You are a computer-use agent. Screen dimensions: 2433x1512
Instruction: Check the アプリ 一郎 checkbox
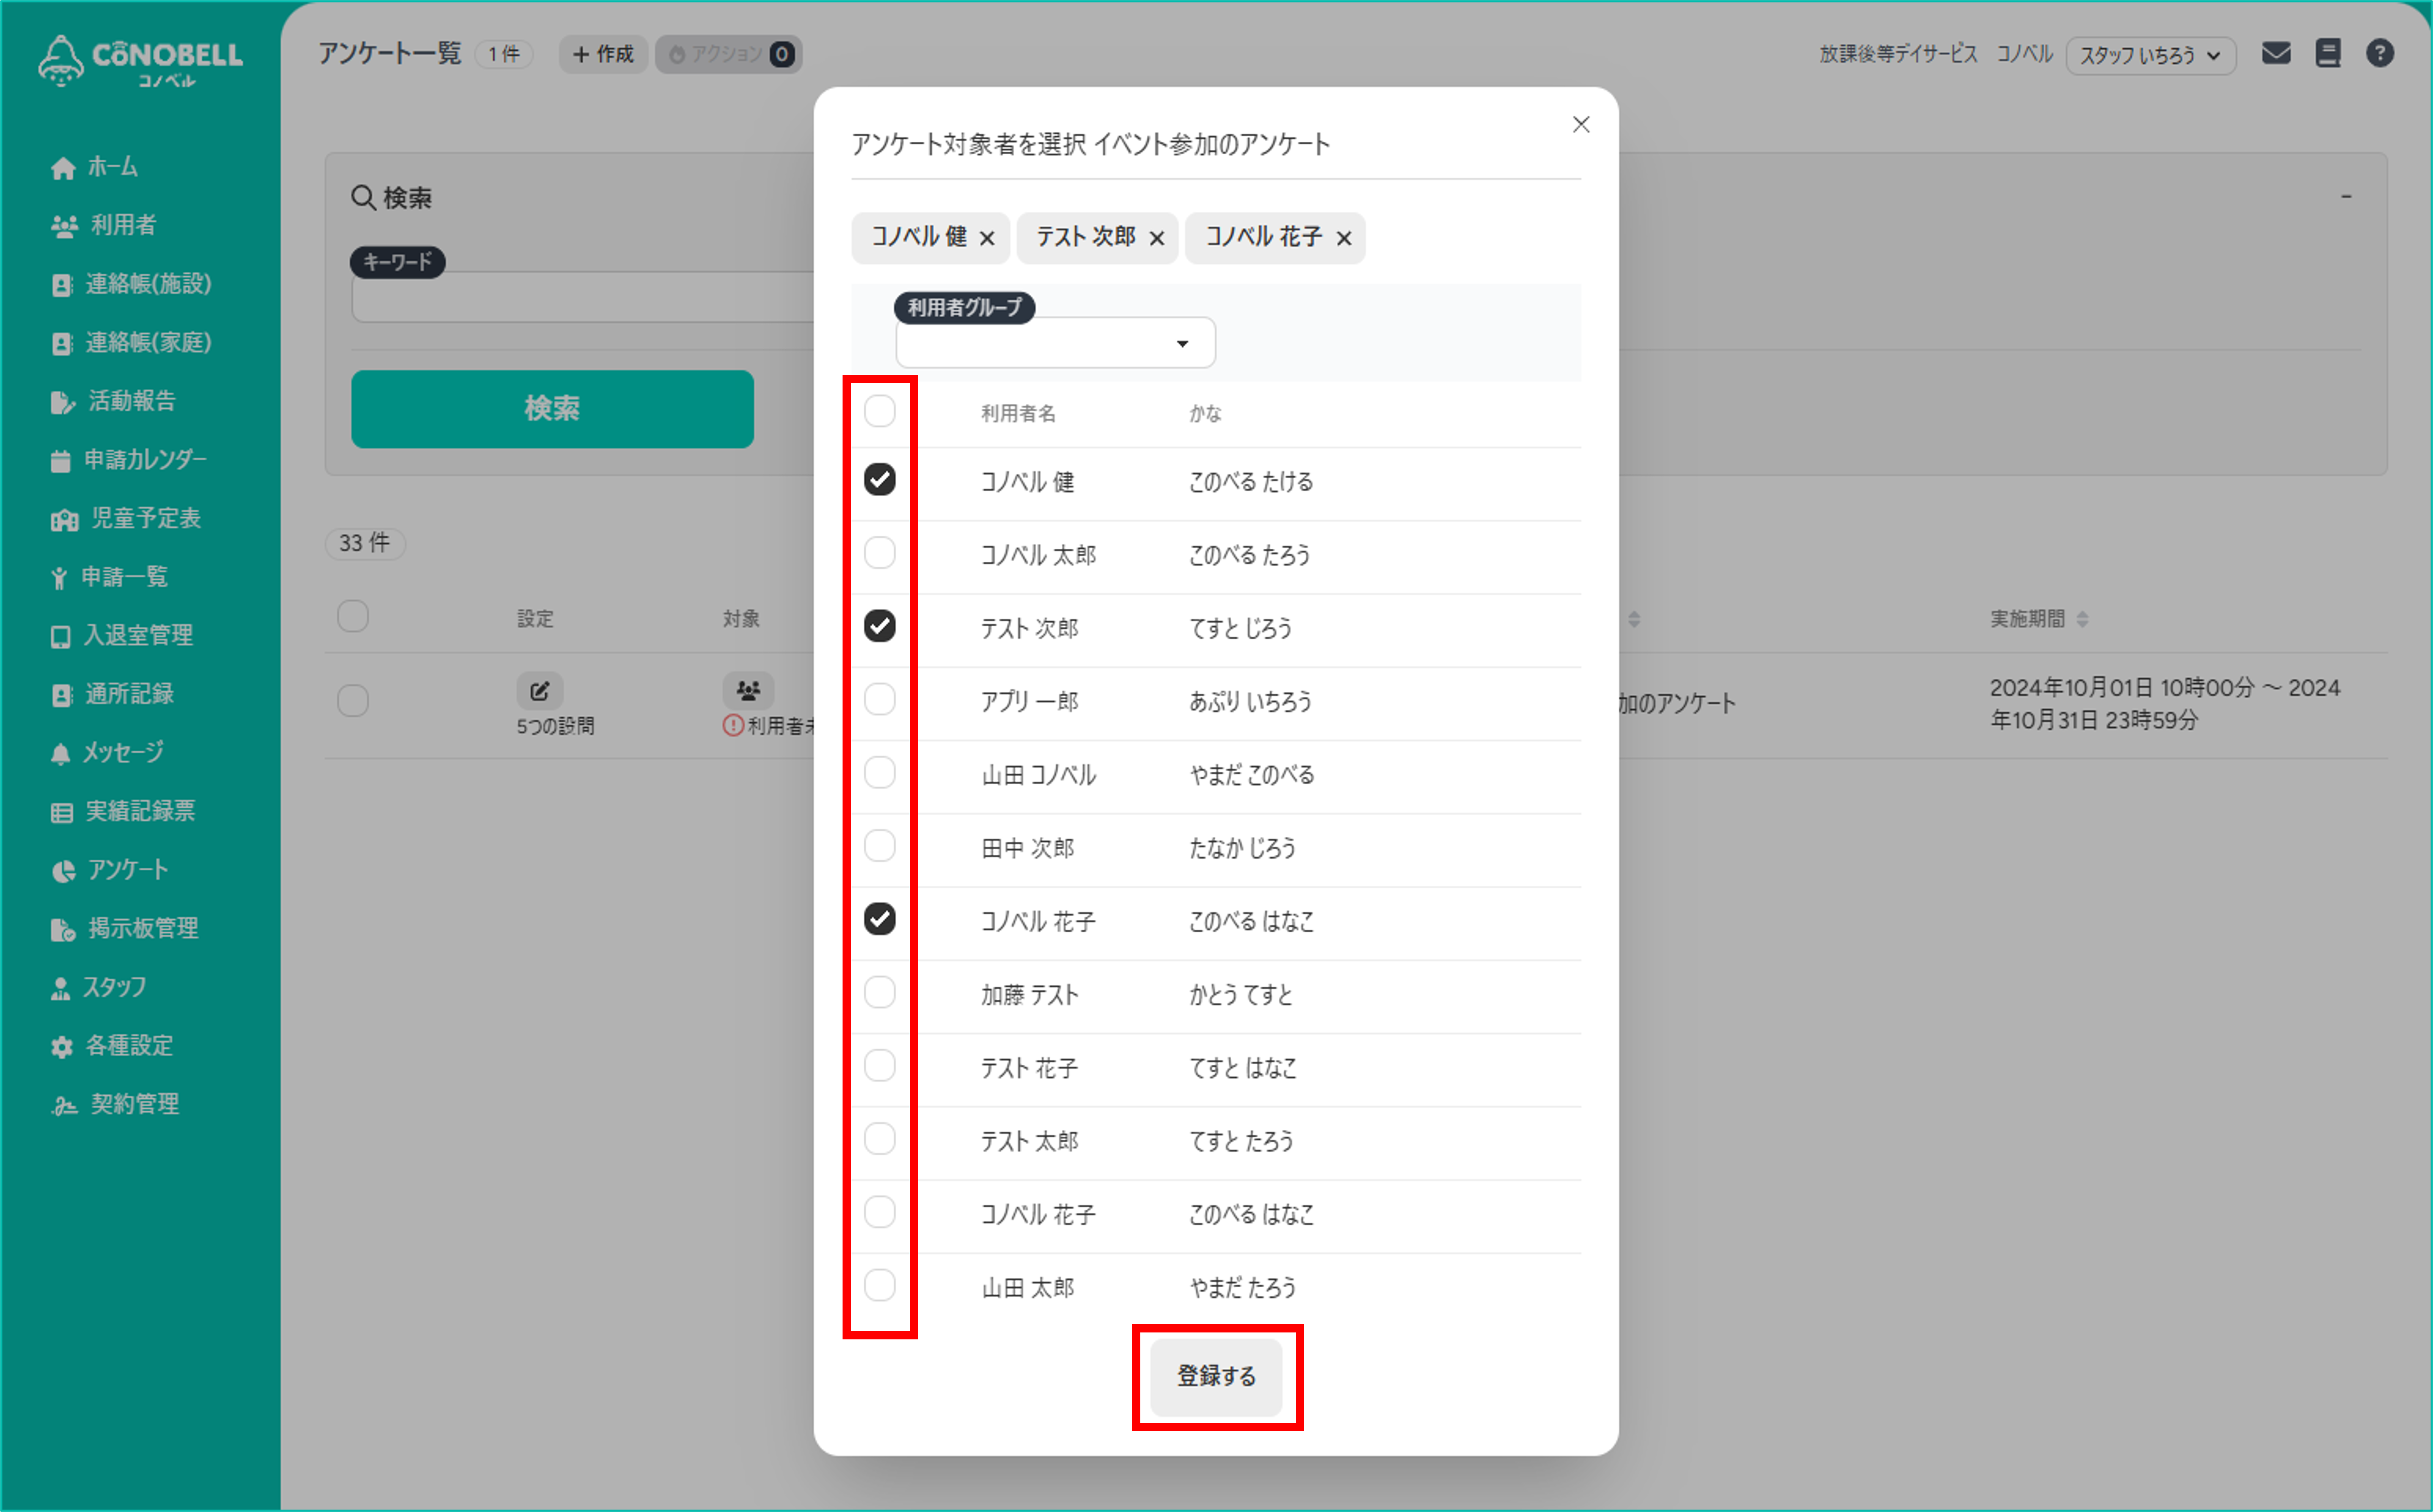point(880,699)
